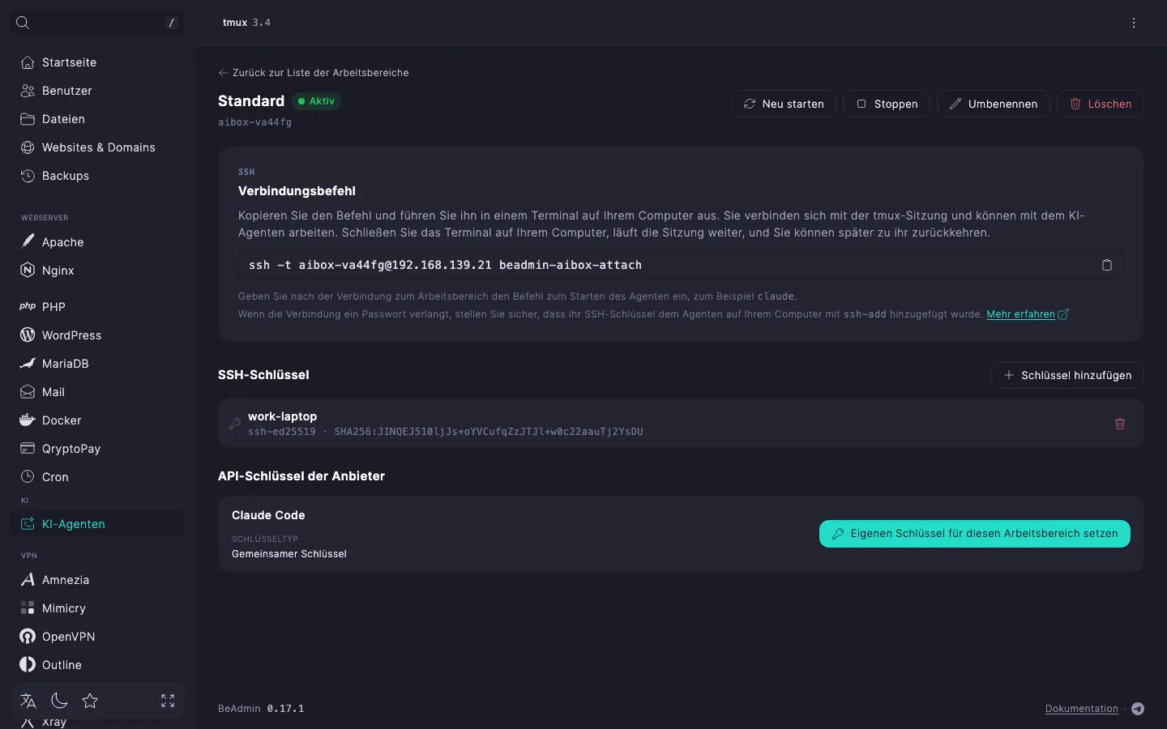Screen dimensions: 1167x729
Task: Click the search magnifier icon
Action: click(23, 23)
